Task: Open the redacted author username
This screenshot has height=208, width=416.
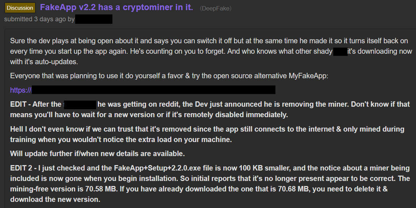Action: 94,19
